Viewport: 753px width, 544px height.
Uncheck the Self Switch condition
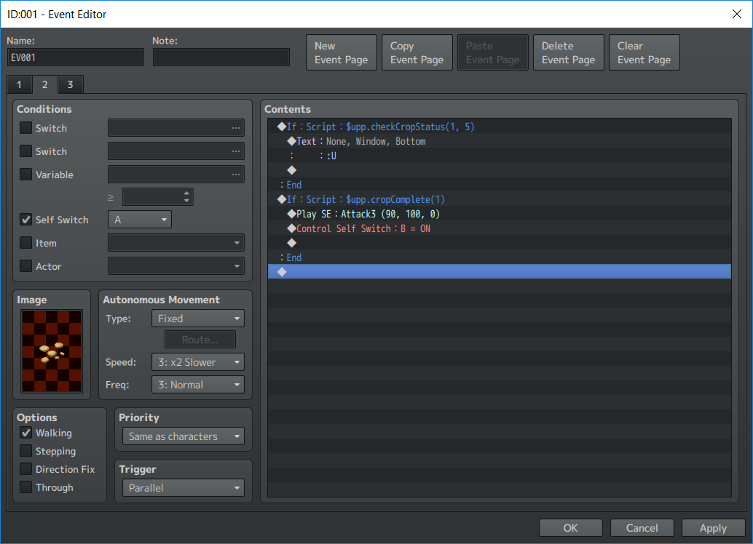(x=26, y=220)
